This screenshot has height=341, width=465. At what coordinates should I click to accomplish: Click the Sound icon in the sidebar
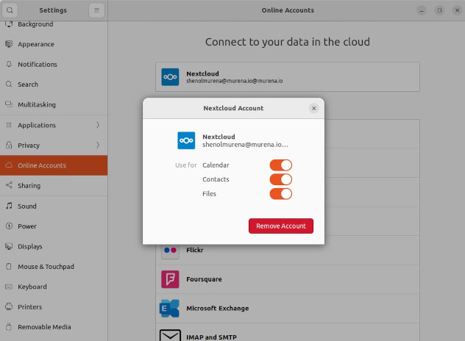[x=9, y=207]
